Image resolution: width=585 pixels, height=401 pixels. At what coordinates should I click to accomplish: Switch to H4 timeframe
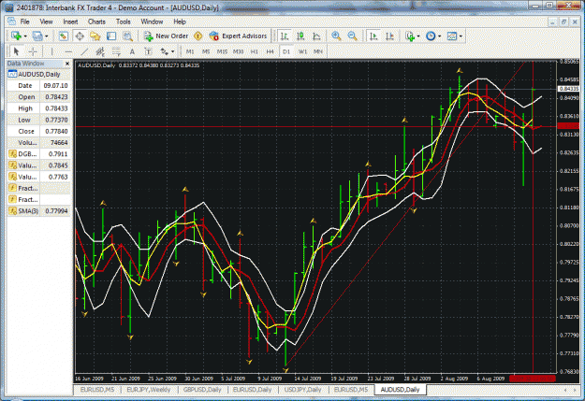coord(271,51)
